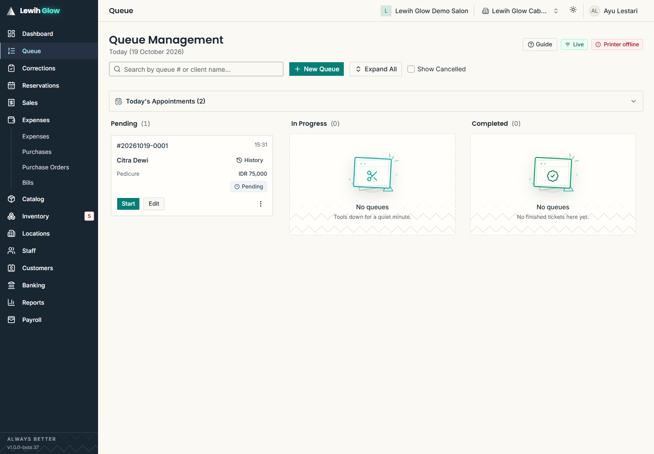Click the IDR 75,000 price text

pos(253,174)
